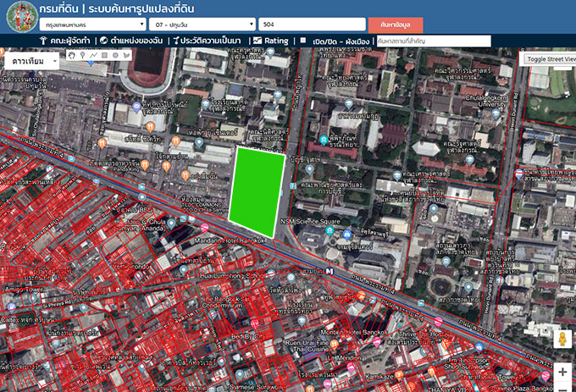Zoom in the map with plus button
This screenshot has width=576, height=392.
click(562, 372)
